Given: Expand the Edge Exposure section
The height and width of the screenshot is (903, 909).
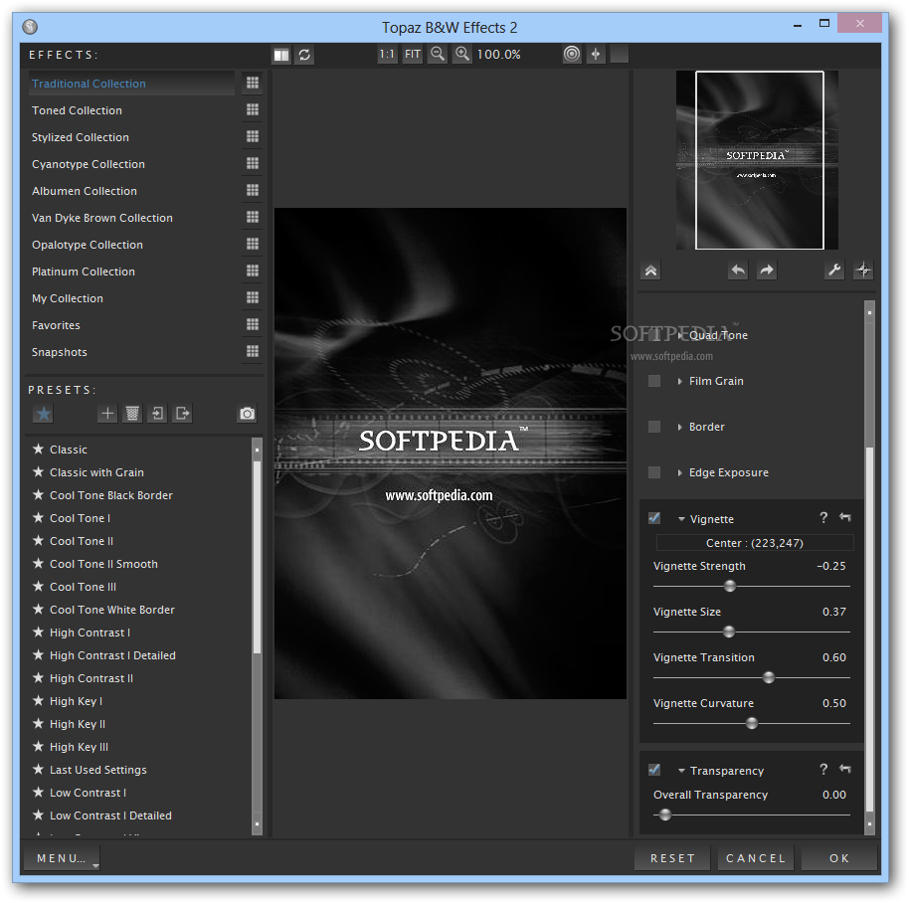Looking at the screenshot, I should 680,473.
